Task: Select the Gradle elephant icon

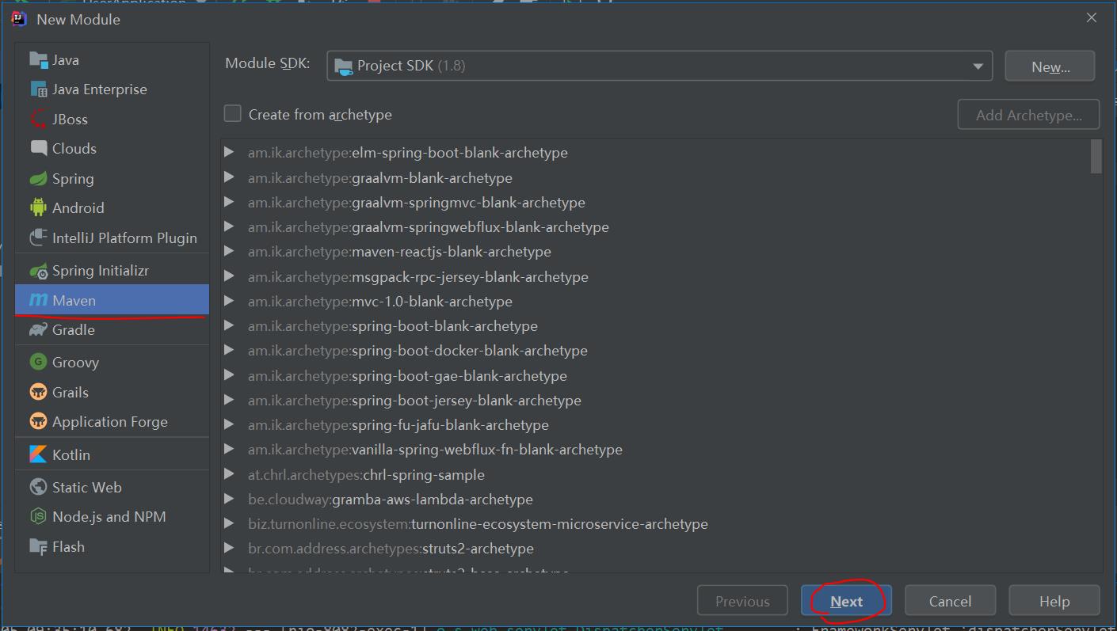Action: 38,330
